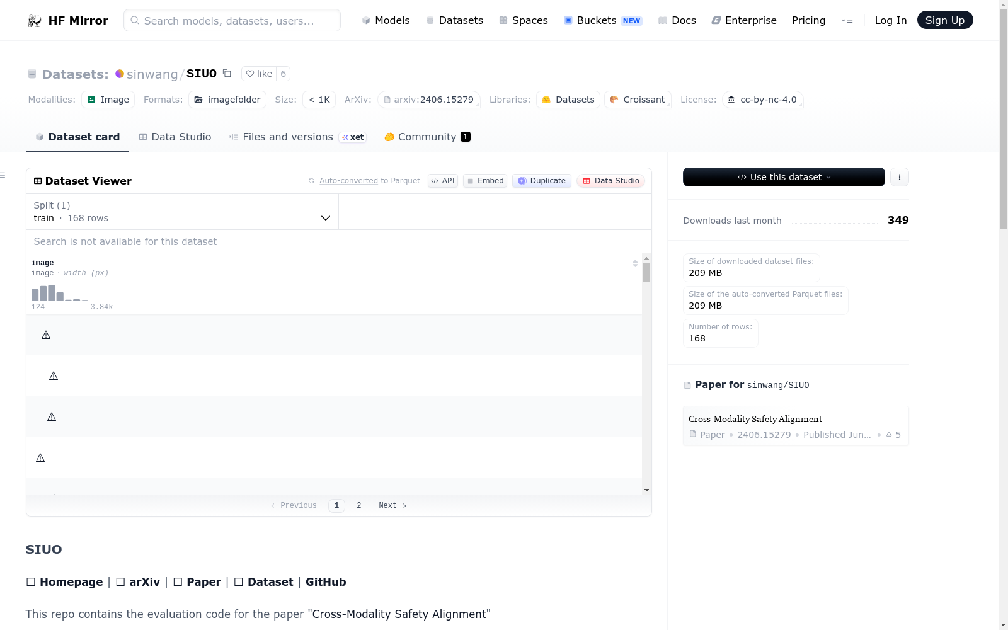Click the Croissant library tag
Viewport: 1008px width, 630px height.
[x=638, y=100]
